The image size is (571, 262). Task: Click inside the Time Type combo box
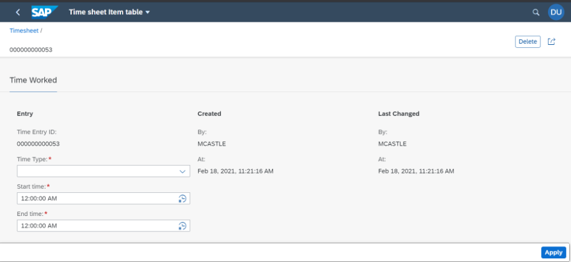click(x=103, y=171)
